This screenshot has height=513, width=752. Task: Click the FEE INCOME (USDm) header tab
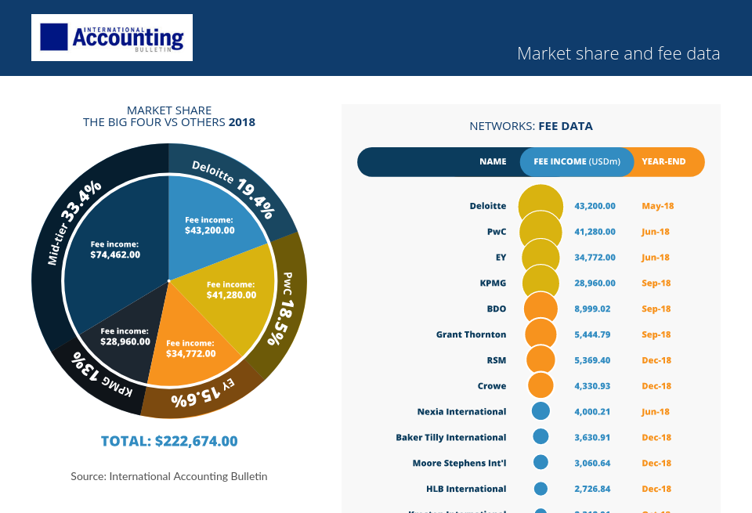point(577,161)
